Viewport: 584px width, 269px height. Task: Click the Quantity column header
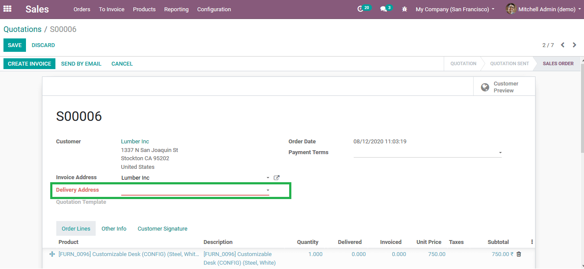point(308,242)
